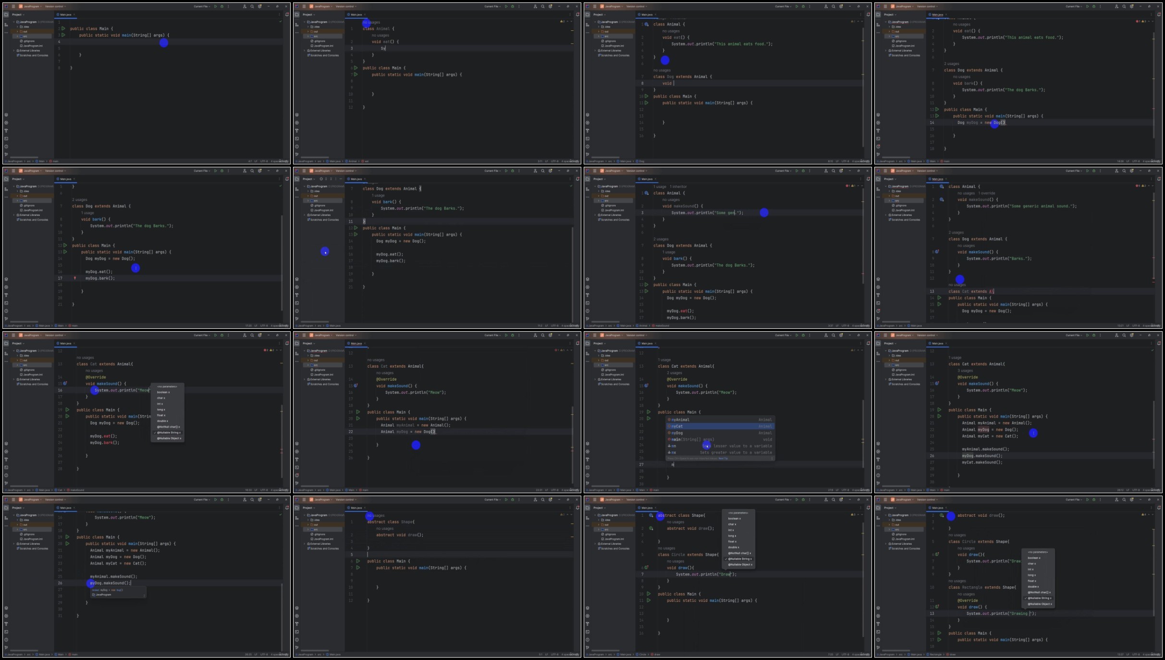Select myCat in the code completion popup
1165x660 pixels.
[720, 426]
